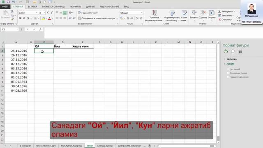
Task: Select the Хафта куни header cell
Action: (x=83, y=46)
